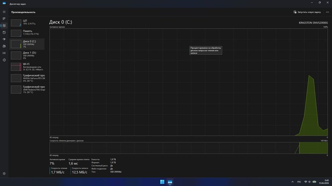The height and width of the screenshot is (186, 332).
Task: Click the Task Manager title bar icon
Action: 4,3
